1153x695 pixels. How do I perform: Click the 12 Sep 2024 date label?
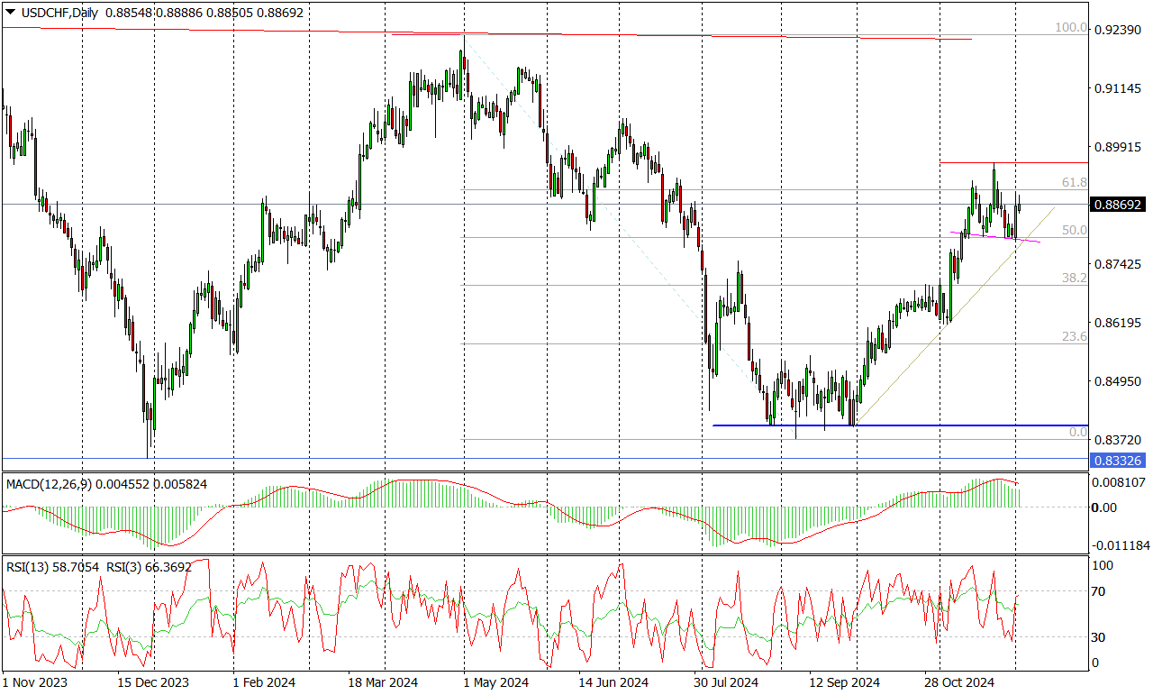844,682
